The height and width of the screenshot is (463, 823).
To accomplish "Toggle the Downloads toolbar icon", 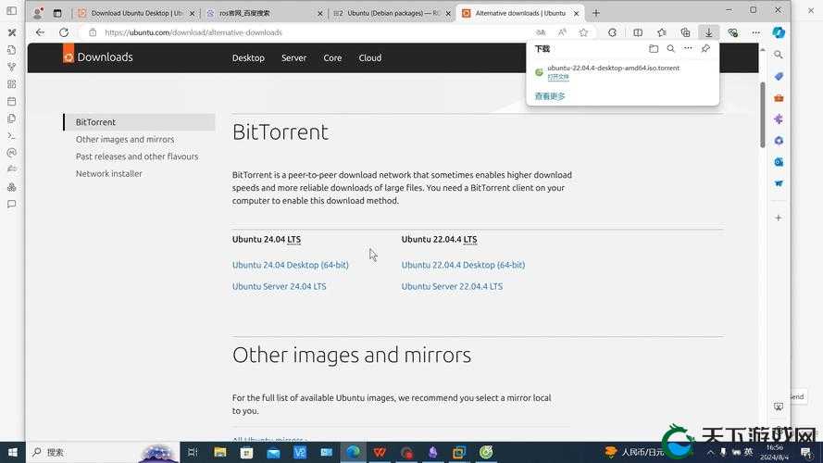I will pyautogui.click(x=708, y=32).
